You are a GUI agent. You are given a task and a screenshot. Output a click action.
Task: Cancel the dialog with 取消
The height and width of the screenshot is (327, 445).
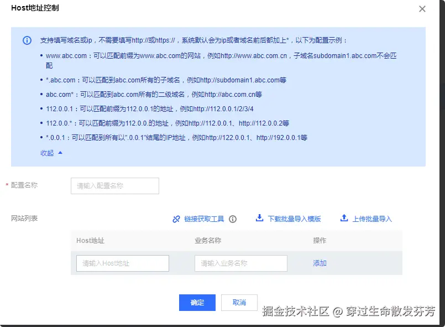point(239,302)
